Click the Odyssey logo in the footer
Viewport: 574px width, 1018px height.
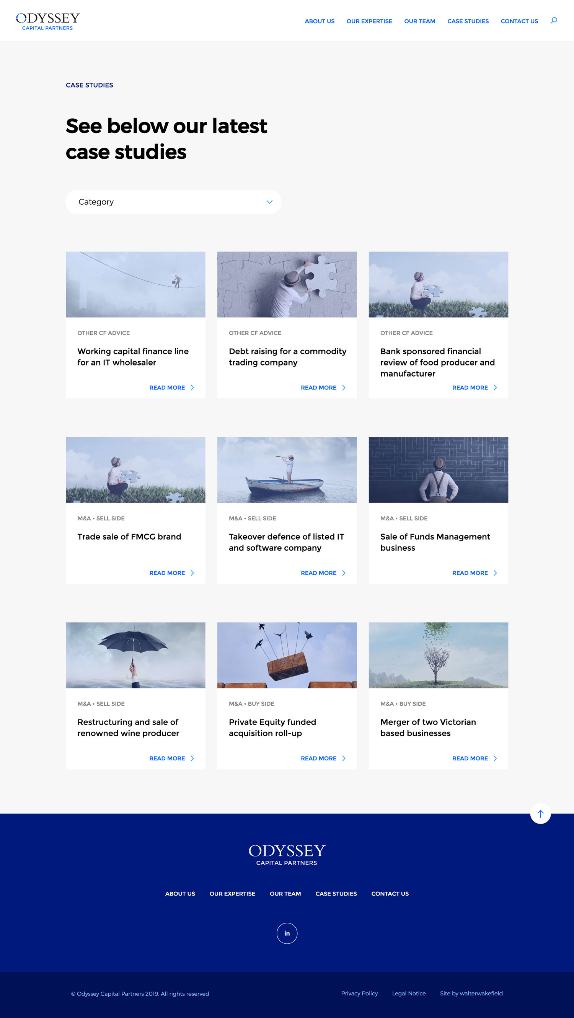click(287, 854)
